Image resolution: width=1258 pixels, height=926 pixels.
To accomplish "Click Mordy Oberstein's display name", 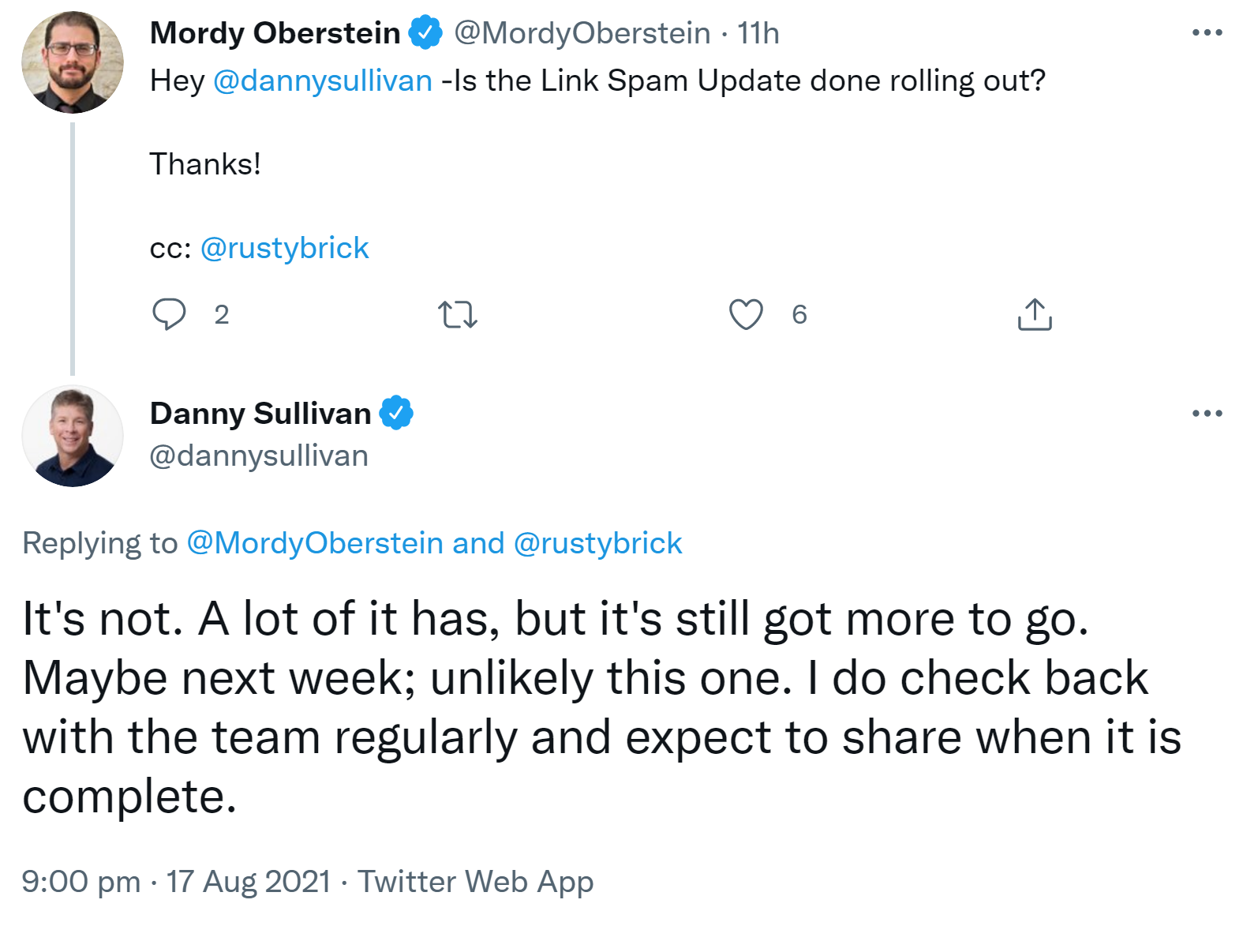I will pos(275,33).
